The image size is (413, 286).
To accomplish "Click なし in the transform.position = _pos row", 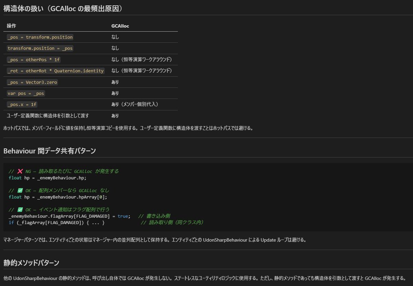I will pyautogui.click(x=115, y=48).
